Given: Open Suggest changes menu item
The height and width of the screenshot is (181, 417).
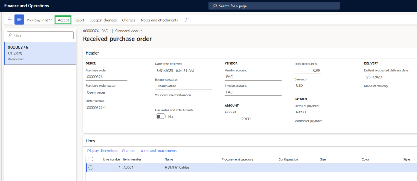Looking at the screenshot, I should point(103,20).
